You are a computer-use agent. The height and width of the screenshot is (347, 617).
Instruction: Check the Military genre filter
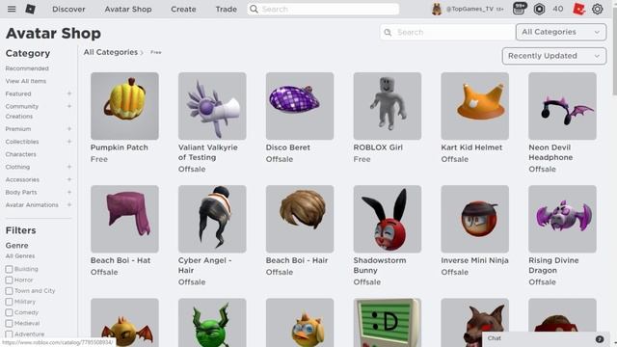9,302
